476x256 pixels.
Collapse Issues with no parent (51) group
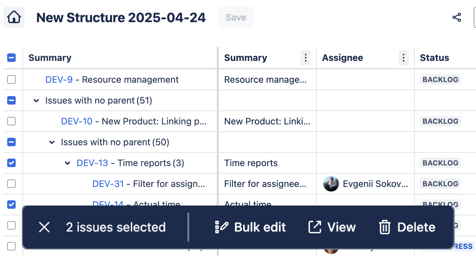(x=36, y=101)
